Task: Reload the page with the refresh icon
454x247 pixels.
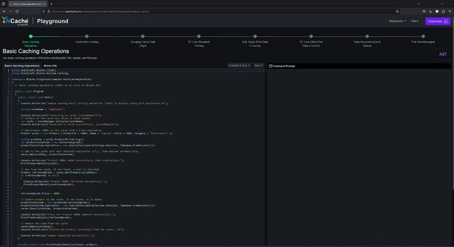Action: click(x=17, y=12)
